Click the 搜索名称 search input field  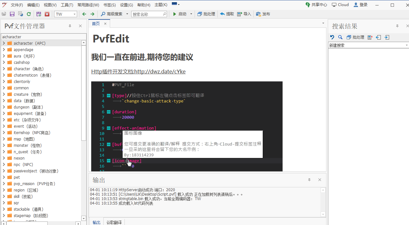[x=147, y=14]
